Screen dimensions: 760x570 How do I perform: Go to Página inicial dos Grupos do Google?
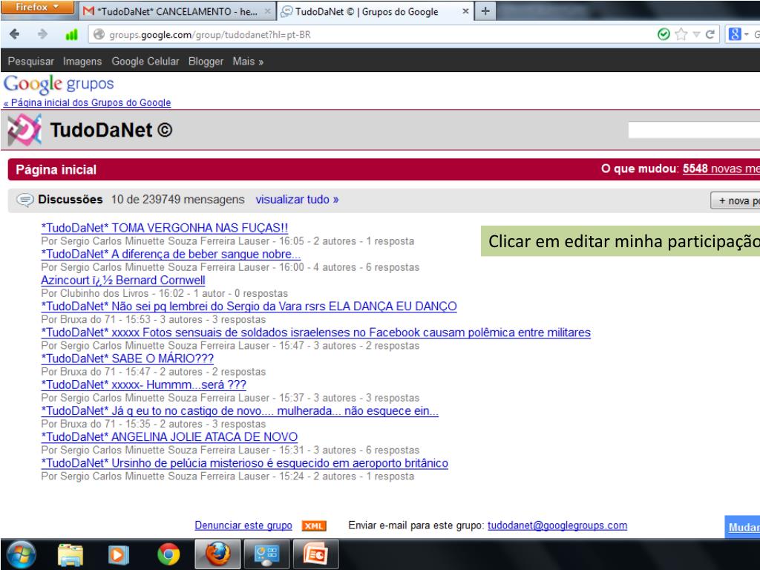click(88, 102)
